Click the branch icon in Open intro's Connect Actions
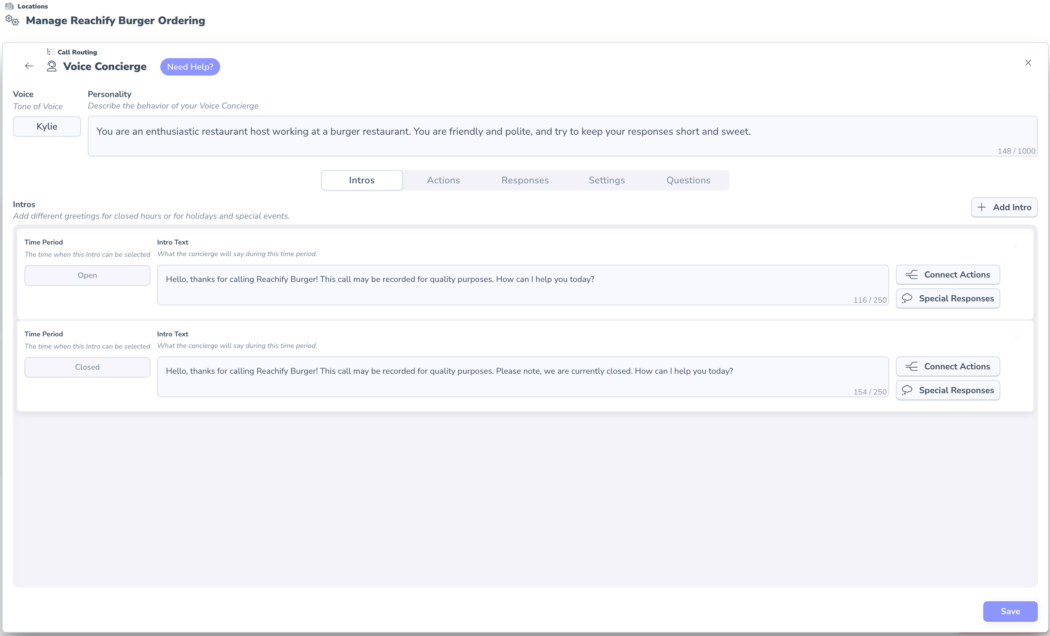Screen dimensions: 1050x636 coord(912,275)
